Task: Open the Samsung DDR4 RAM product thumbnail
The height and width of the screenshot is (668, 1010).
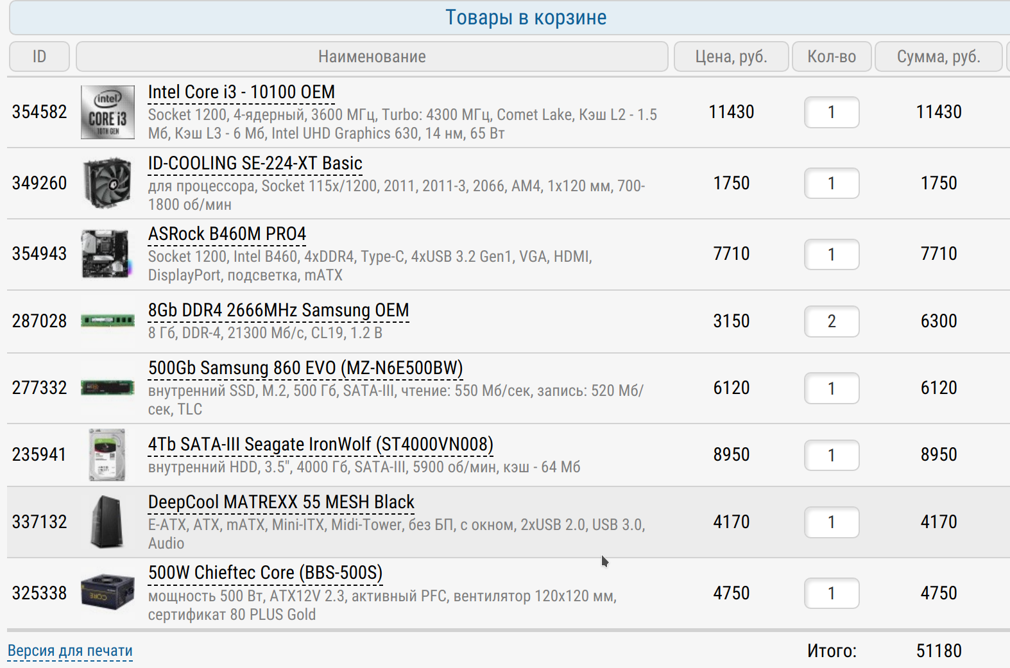Action: pos(108,320)
